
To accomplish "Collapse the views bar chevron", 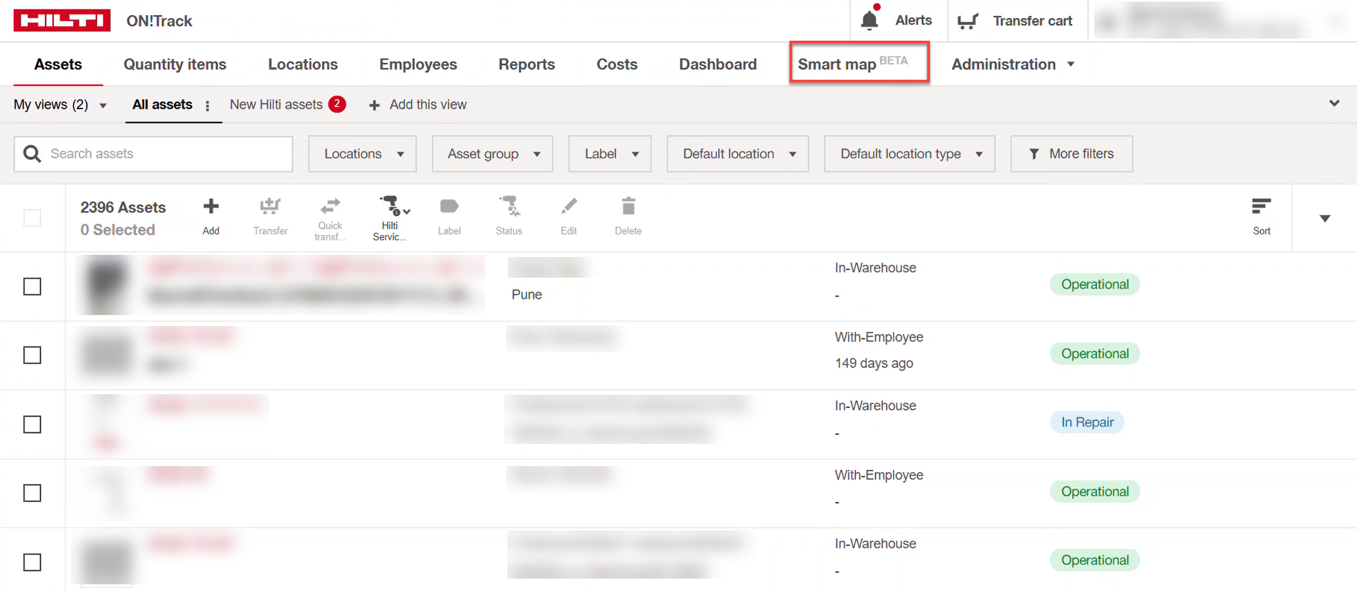I will [x=1334, y=104].
